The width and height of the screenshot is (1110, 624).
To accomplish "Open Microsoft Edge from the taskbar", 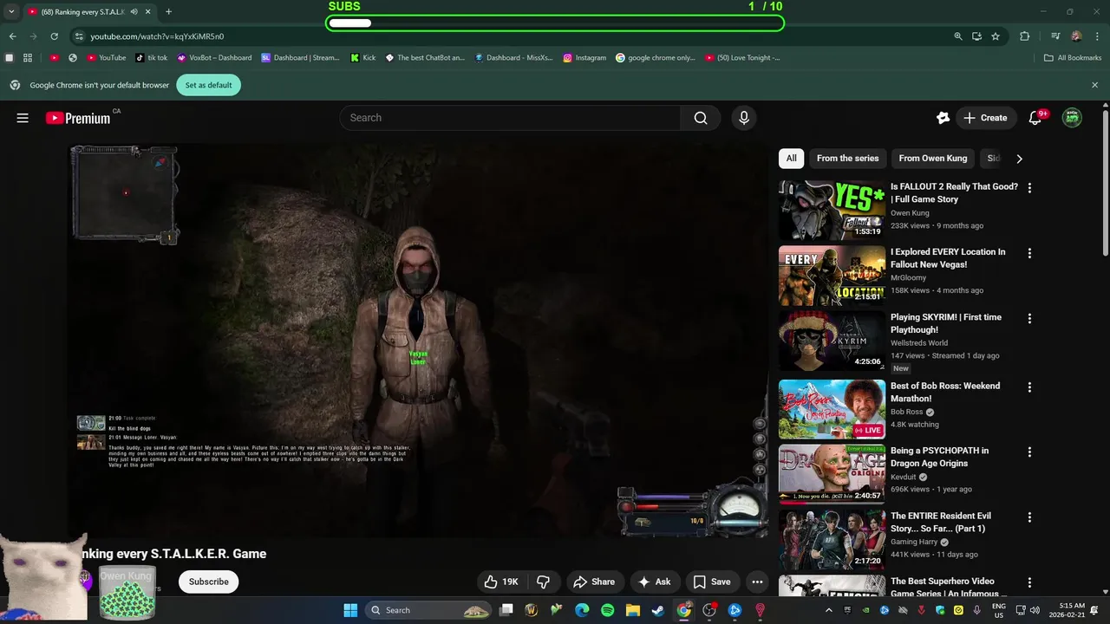I will [x=582, y=610].
